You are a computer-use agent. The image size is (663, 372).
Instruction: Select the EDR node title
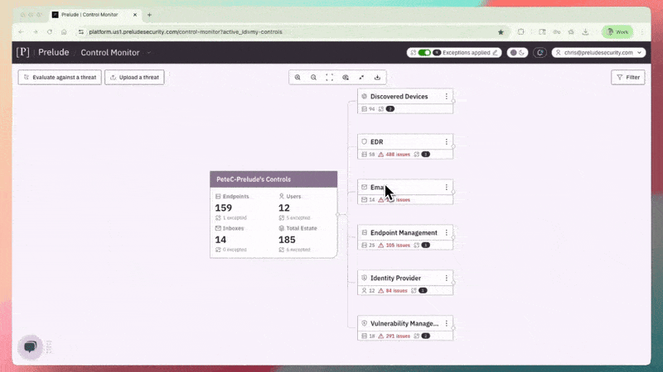pos(377,142)
